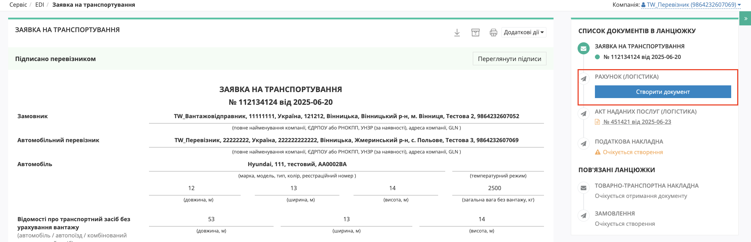Collapse the right sidebar with double-arrow button
Image resolution: width=751 pixels, height=242 pixels.
tap(745, 19)
